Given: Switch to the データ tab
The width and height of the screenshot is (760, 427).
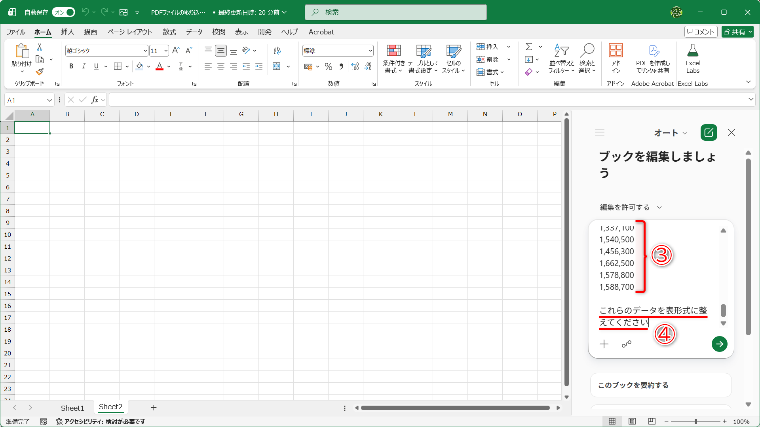Looking at the screenshot, I should [194, 32].
